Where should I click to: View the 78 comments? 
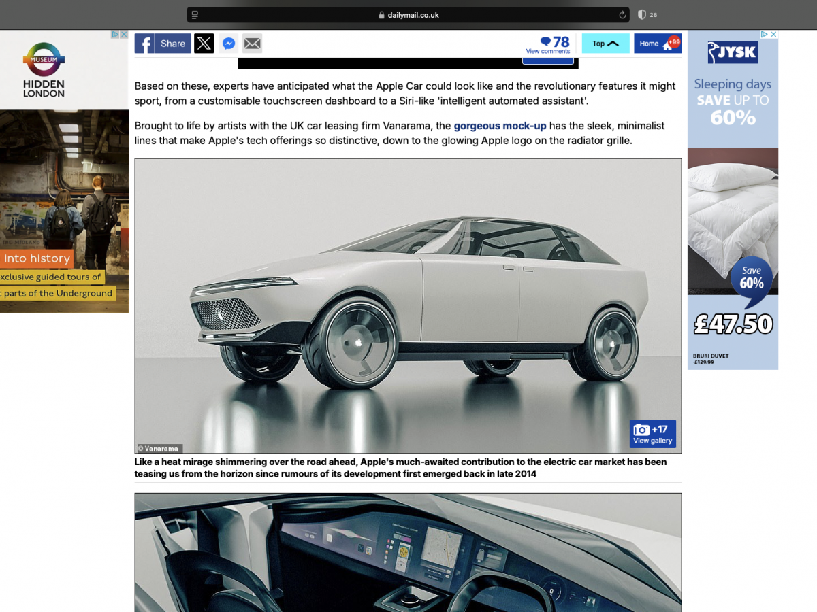pyautogui.click(x=548, y=45)
